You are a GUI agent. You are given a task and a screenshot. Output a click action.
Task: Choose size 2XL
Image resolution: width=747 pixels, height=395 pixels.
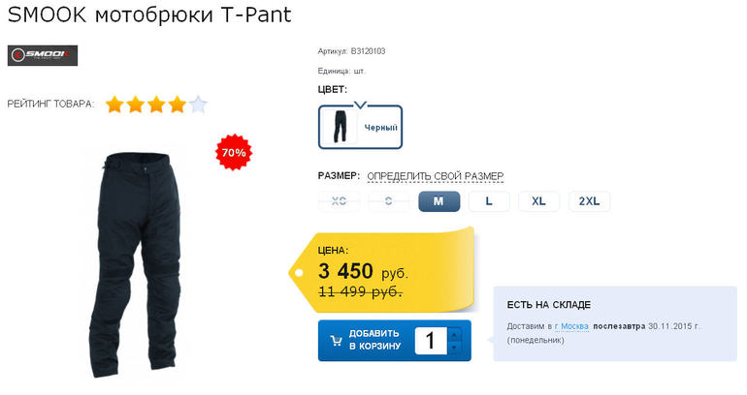click(x=589, y=201)
